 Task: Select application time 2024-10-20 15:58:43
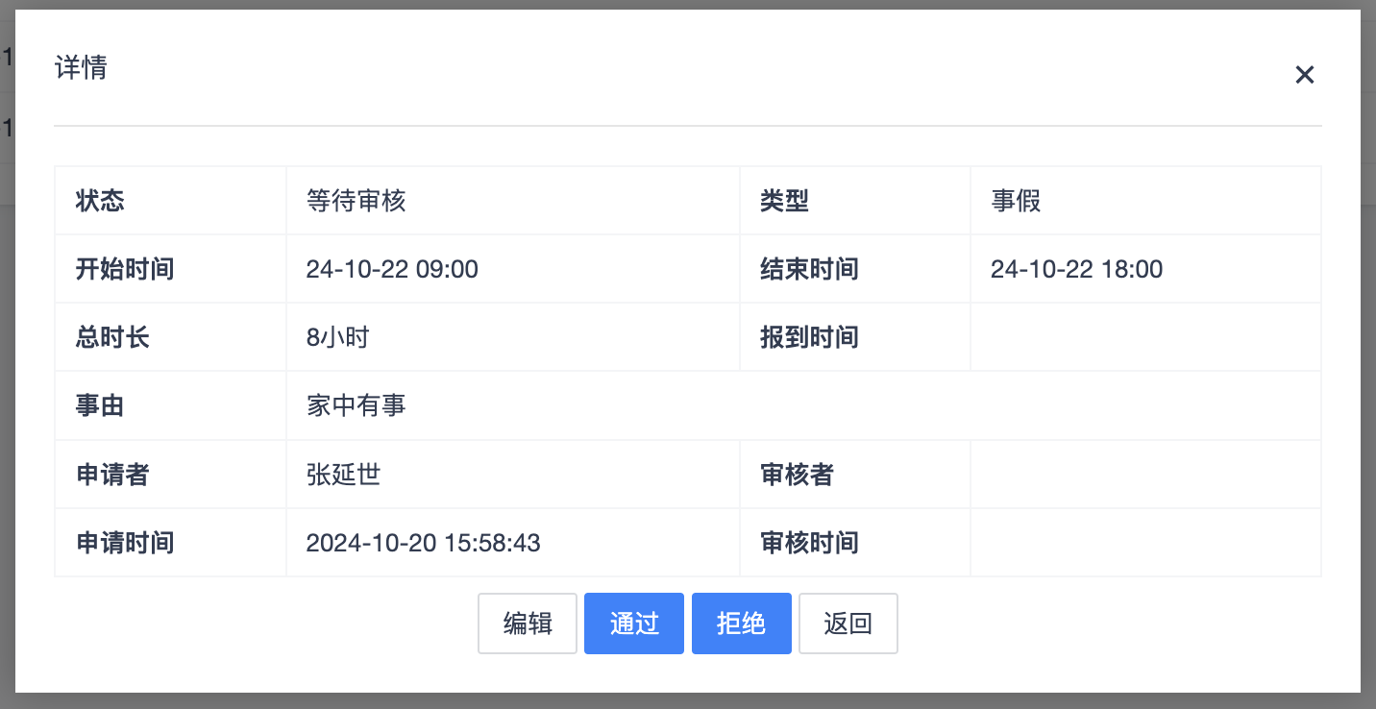(x=423, y=543)
